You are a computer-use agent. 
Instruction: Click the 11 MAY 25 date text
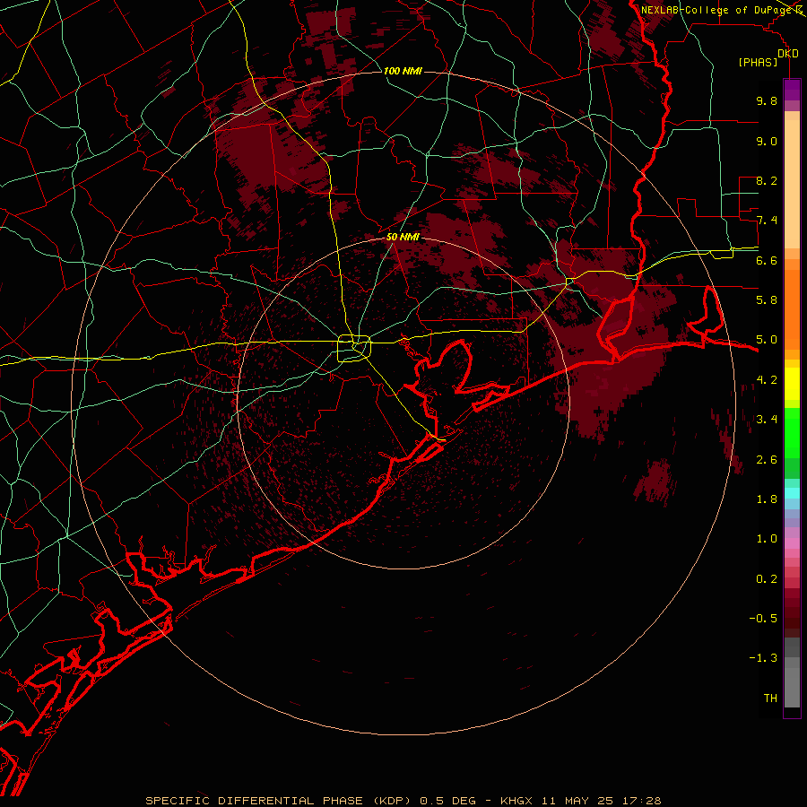pyautogui.click(x=576, y=801)
